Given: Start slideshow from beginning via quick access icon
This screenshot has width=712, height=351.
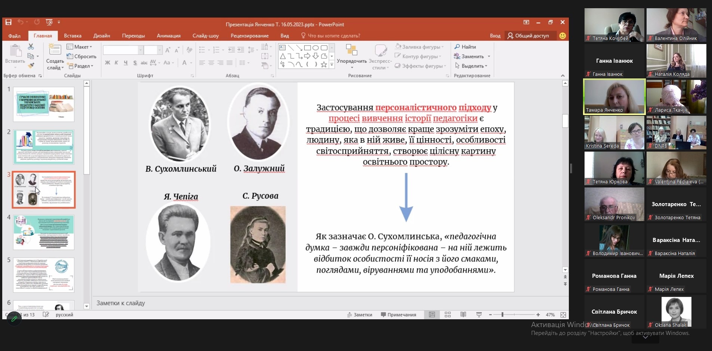Looking at the screenshot, I should 49,22.
